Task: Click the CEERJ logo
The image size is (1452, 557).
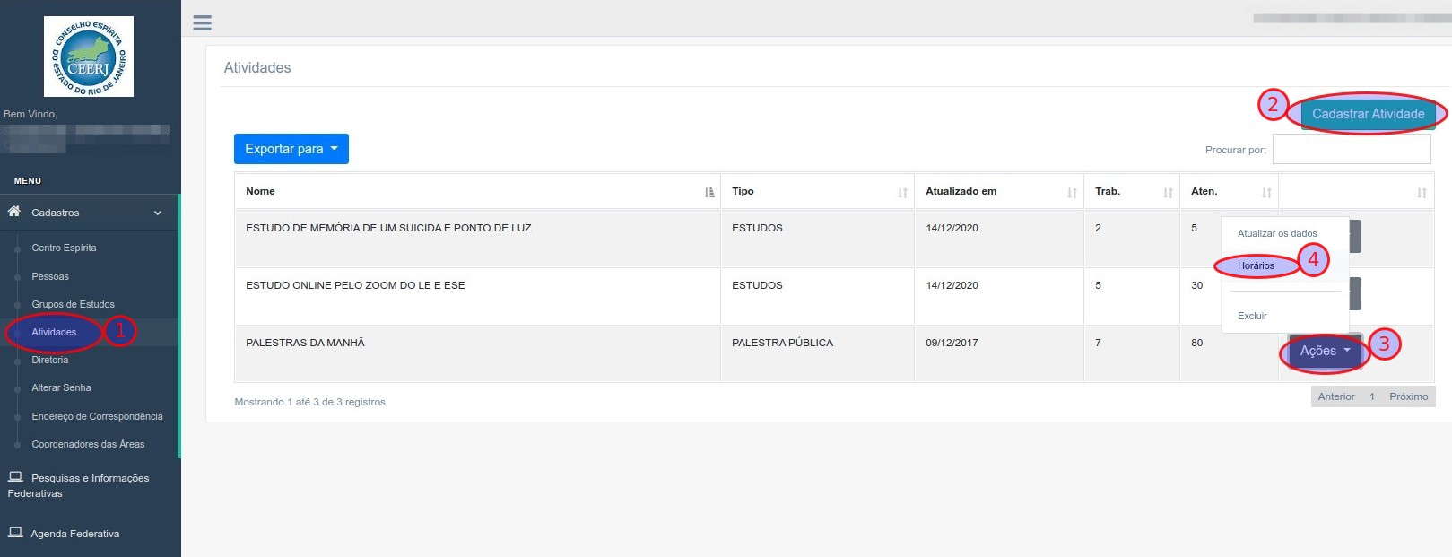Action: tap(89, 57)
